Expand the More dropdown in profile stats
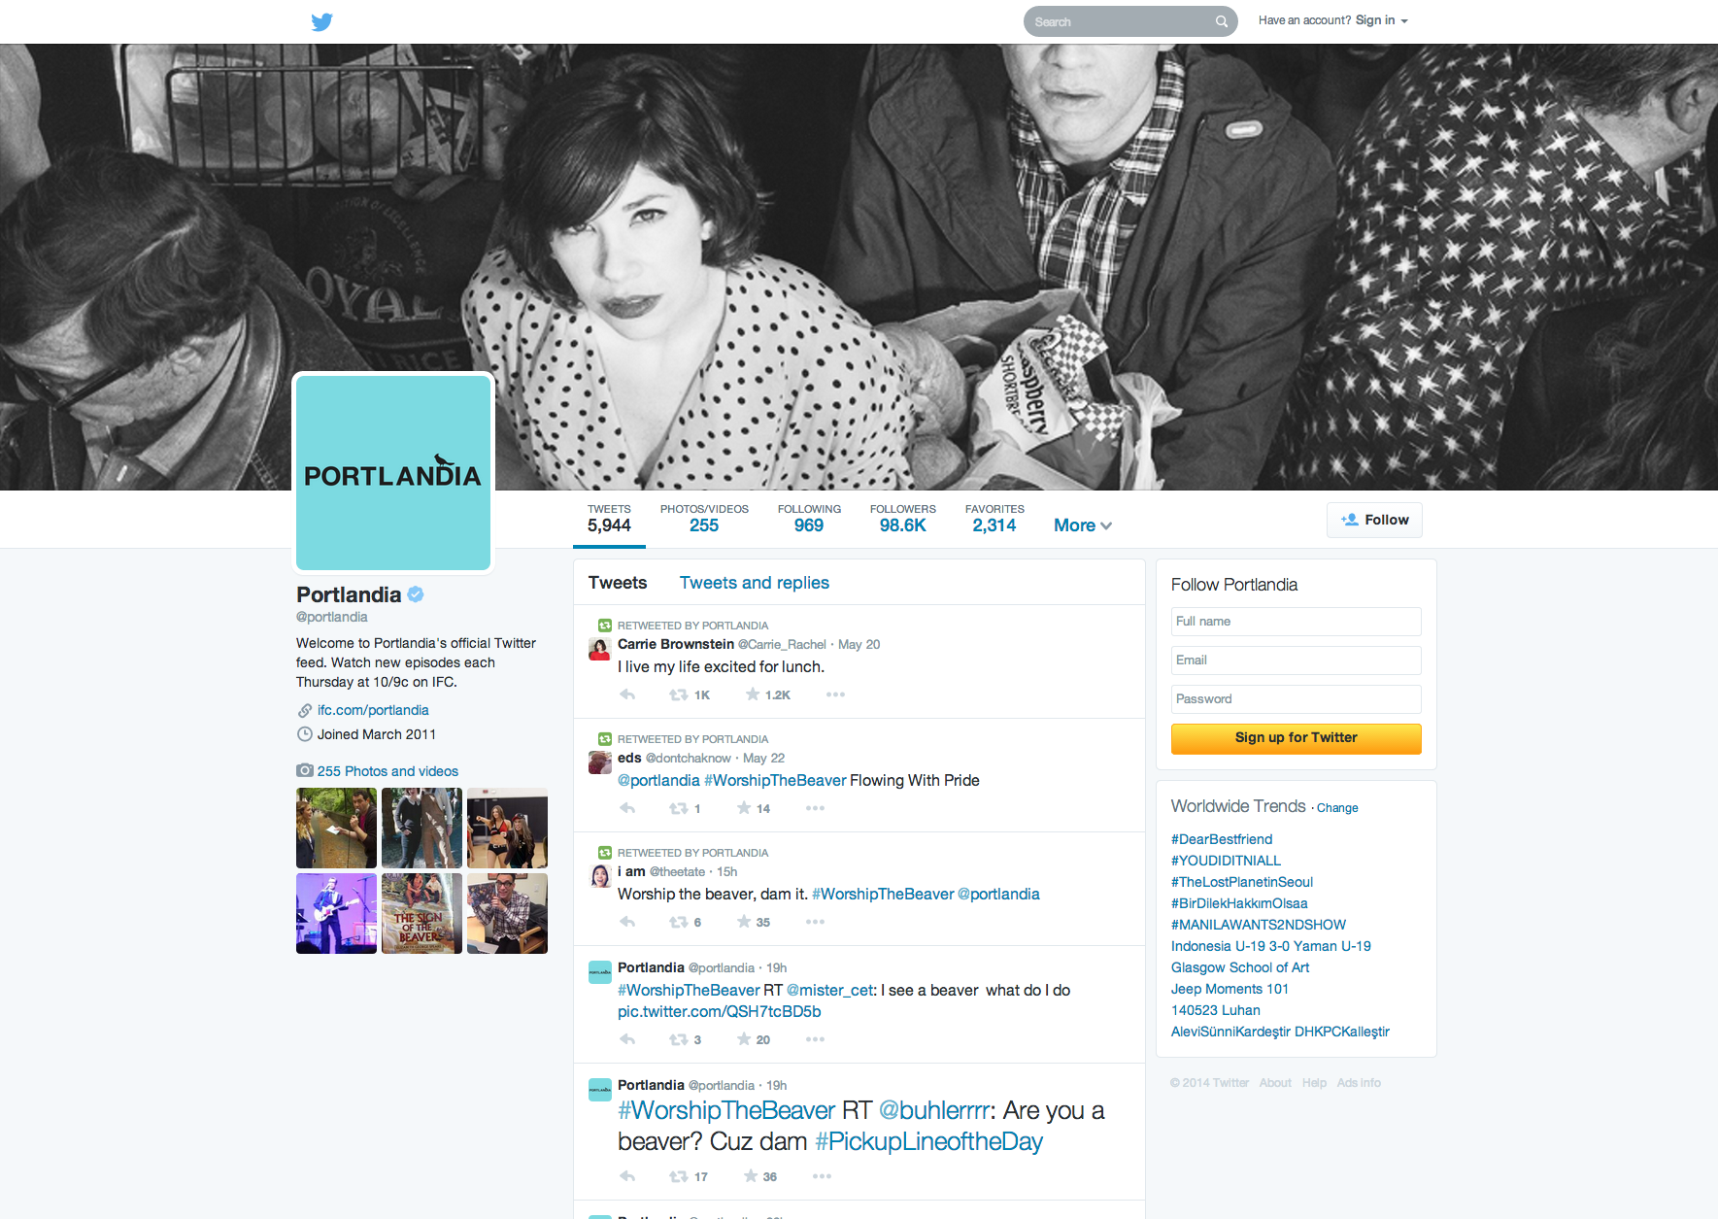This screenshot has width=1718, height=1219. click(x=1082, y=525)
